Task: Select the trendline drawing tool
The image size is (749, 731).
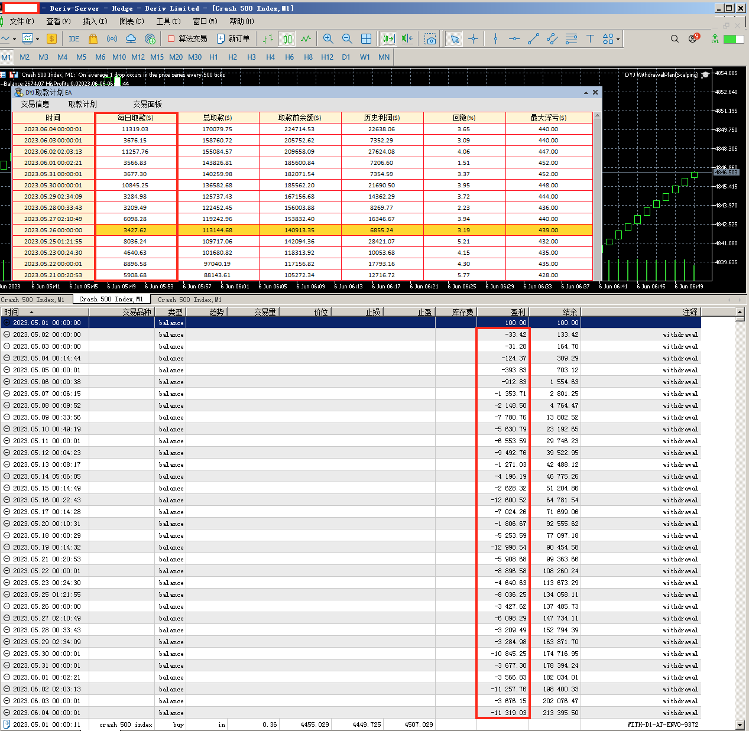Action: tap(533, 39)
